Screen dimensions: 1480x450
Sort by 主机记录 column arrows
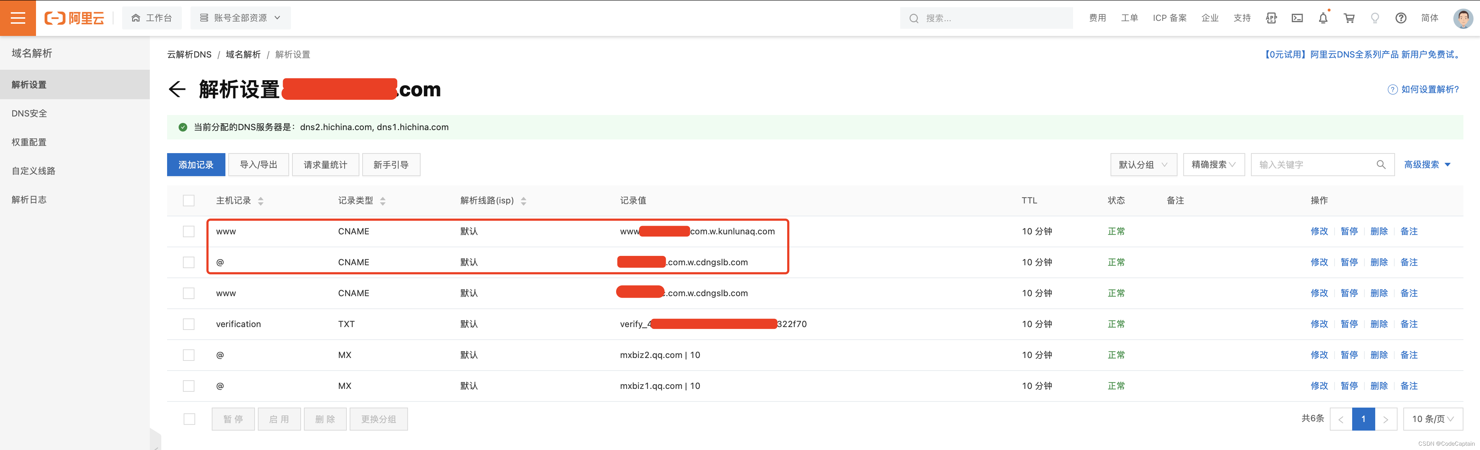click(261, 201)
